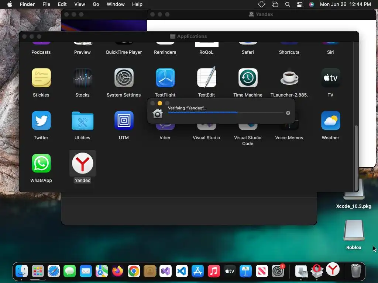Click the Yandex icon in the Dock
This screenshot has height=283, width=378.
point(333,270)
